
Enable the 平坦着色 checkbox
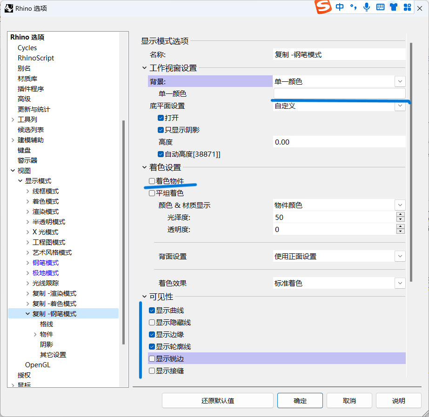tap(152, 193)
